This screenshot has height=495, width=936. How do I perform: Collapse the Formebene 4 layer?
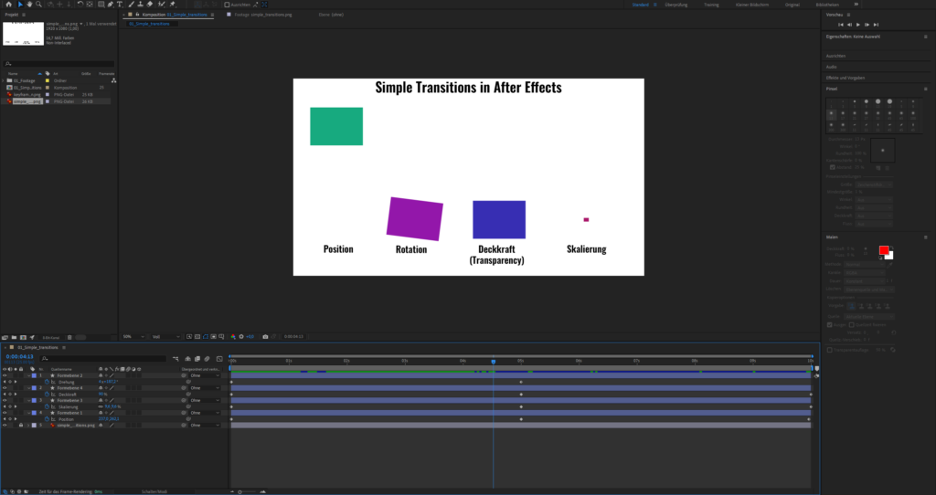28,387
